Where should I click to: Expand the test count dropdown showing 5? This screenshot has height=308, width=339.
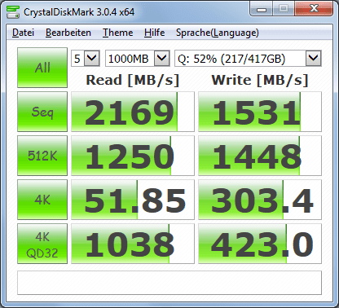[91, 58]
